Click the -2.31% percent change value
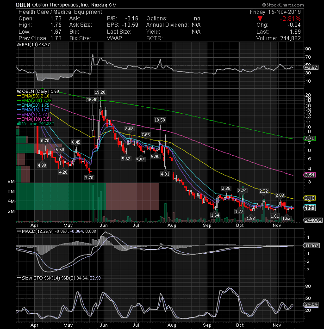324x329 pixels. point(290,18)
